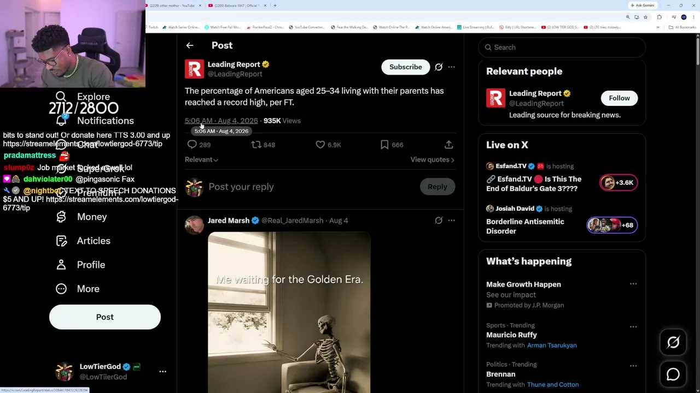Open the LOW TIER GOD bookmark
Viewport: 700px width, 393px height.
560,27
